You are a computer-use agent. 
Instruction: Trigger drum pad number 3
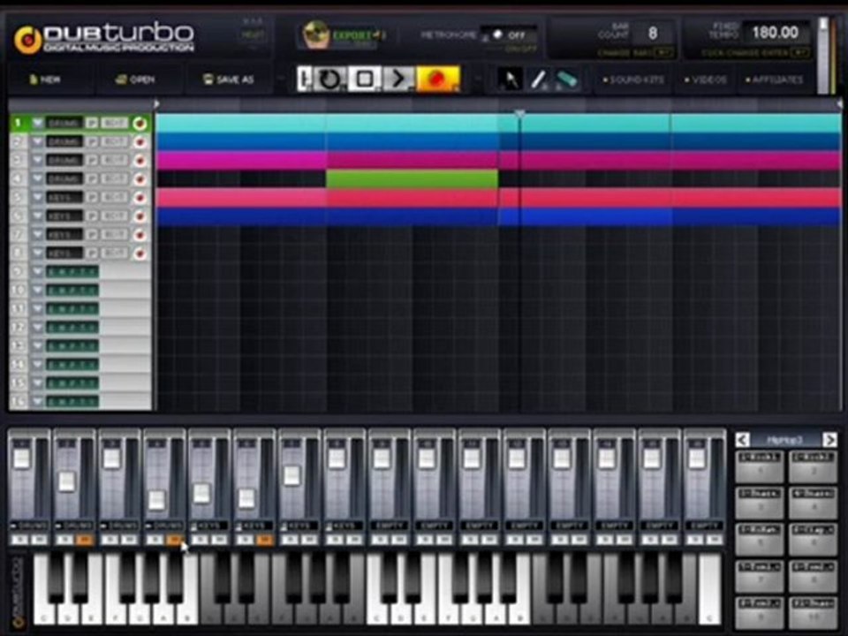[x=760, y=503]
